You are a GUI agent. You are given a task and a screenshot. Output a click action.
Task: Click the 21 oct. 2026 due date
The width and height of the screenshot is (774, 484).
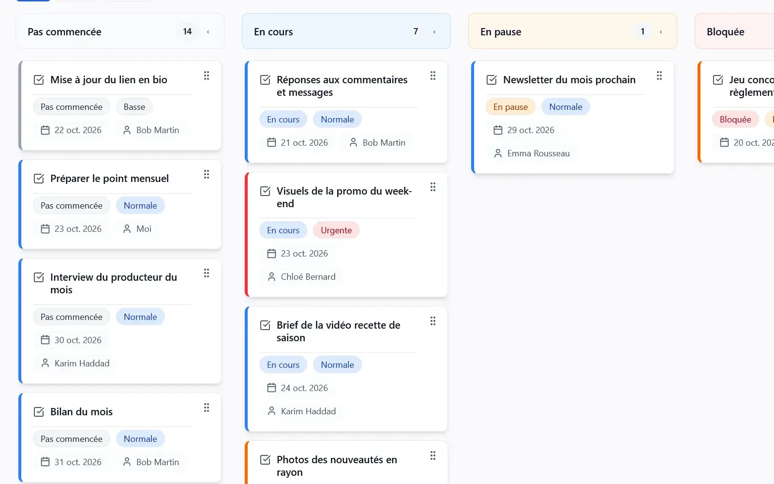tap(298, 143)
